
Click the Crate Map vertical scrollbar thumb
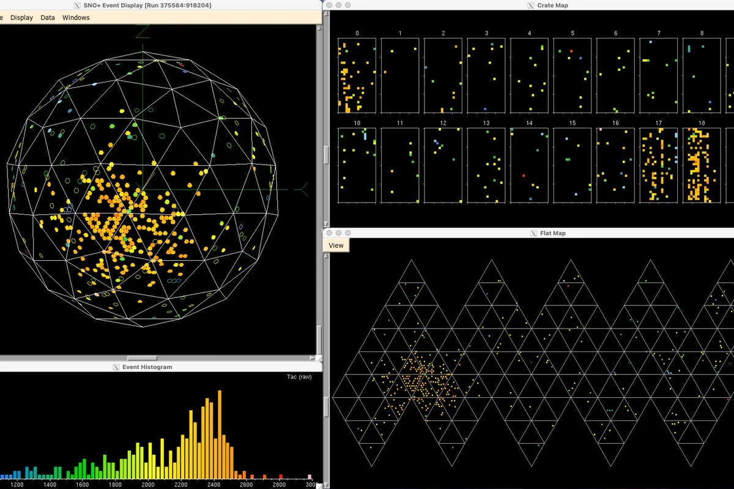[326, 155]
